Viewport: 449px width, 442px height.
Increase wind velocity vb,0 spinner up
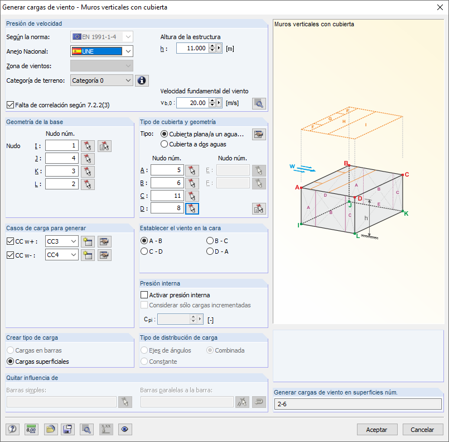tap(212, 101)
